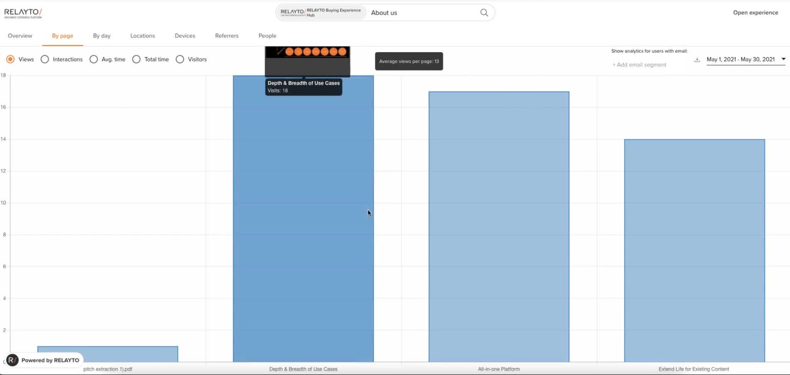Click the search magnifier icon
The width and height of the screenshot is (790, 375).
484,13
